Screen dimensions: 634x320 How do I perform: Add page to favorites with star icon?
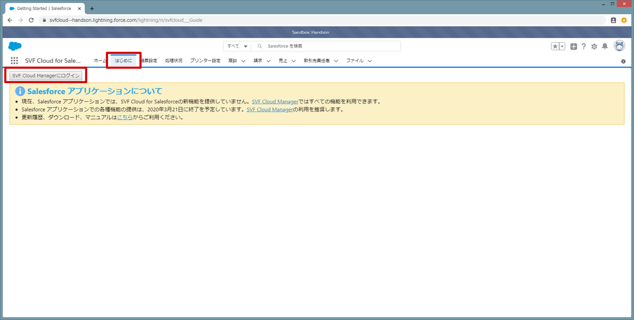(555, 46)
